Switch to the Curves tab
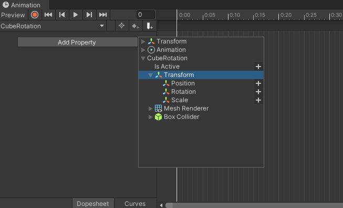 (x=135, y=203)
